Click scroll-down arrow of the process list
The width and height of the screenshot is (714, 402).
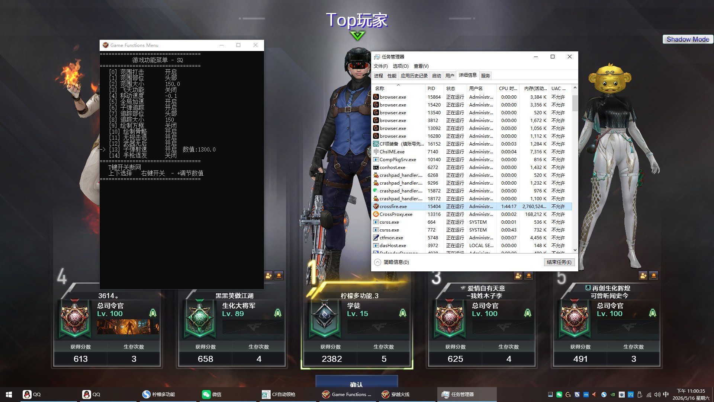point(575,250)
